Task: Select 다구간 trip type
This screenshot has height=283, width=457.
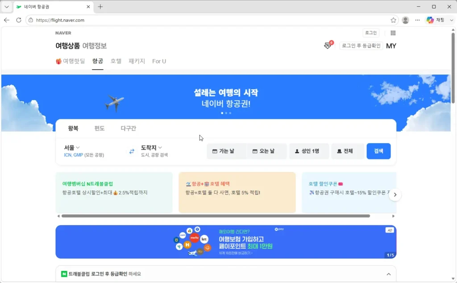Action: [x=128, y=128]
